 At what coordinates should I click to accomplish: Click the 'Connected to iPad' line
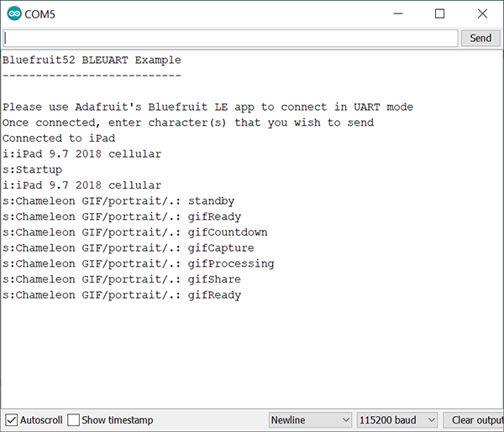[59, 138]
